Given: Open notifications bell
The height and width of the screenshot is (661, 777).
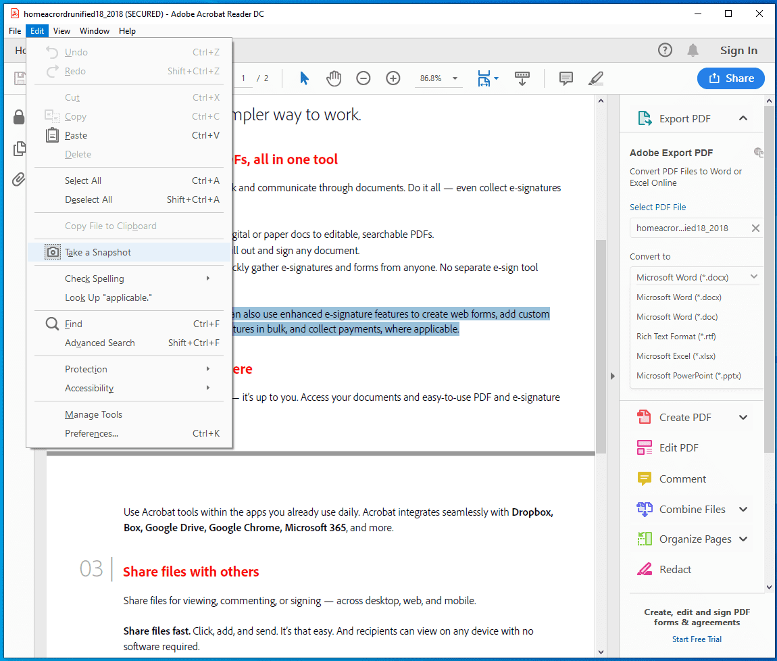Looking at the screenshot, I should (693, 50).
